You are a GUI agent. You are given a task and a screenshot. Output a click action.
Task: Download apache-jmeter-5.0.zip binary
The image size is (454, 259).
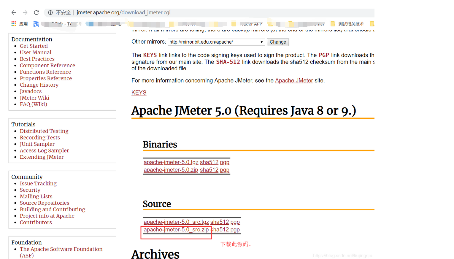pos(171,170)
